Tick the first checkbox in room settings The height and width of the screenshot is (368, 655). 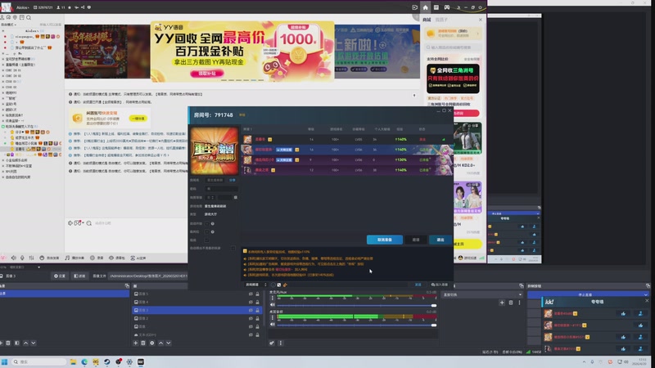click(x=207, y=223)
